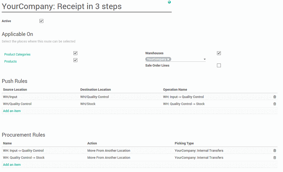Remove the YourCompany warehouse tag
The image size is (283, 172).
(168, 59)
